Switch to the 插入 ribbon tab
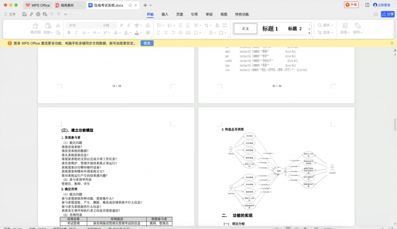 [165, 14]
